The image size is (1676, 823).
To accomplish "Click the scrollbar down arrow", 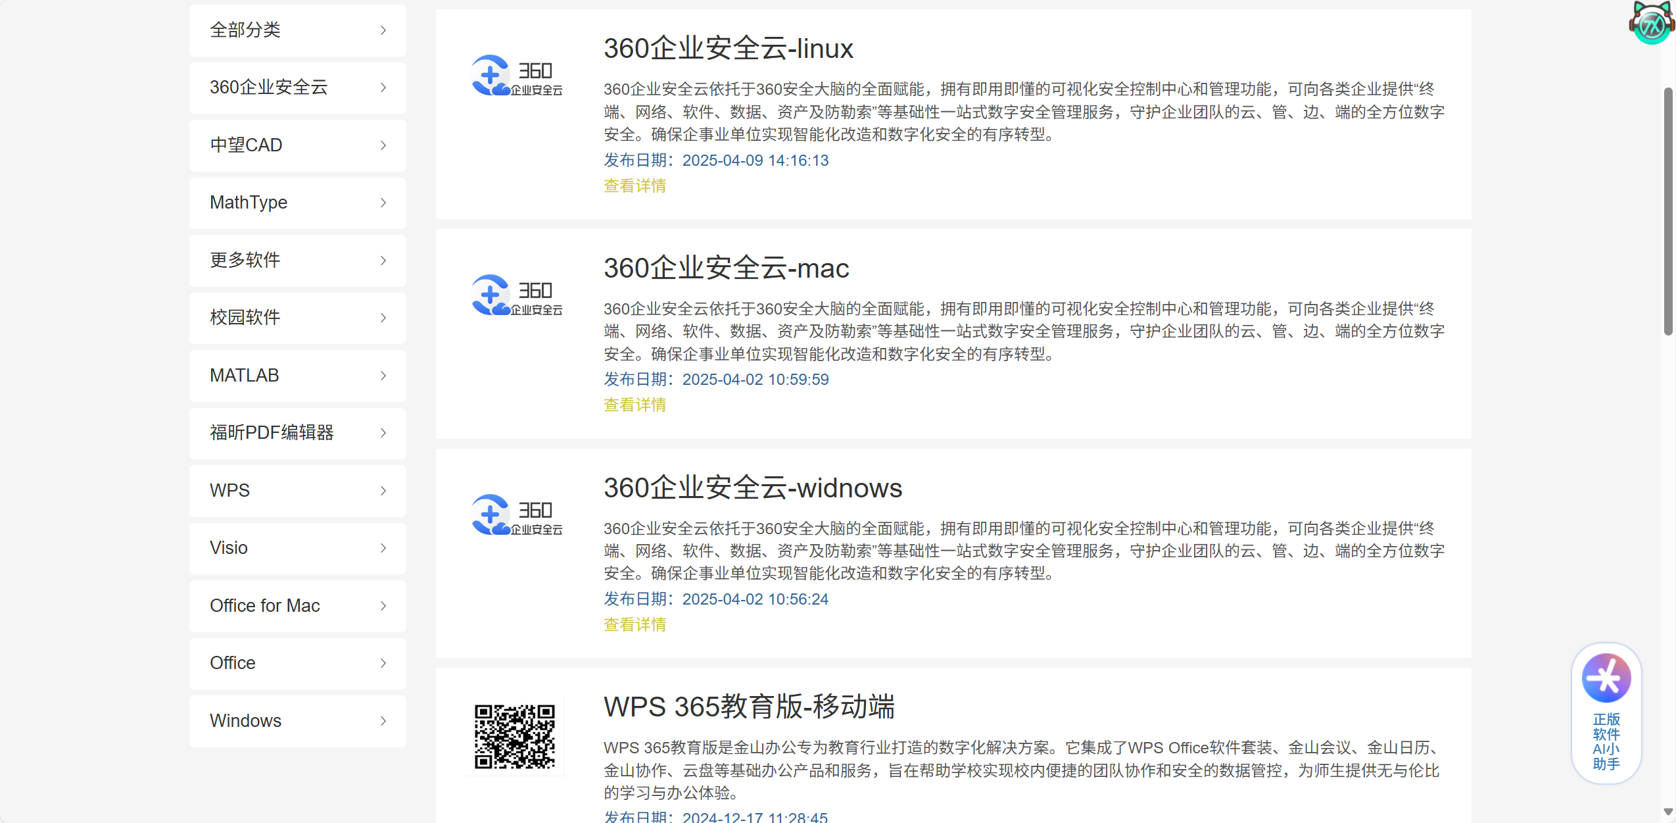I will [x=1668, y=812].
